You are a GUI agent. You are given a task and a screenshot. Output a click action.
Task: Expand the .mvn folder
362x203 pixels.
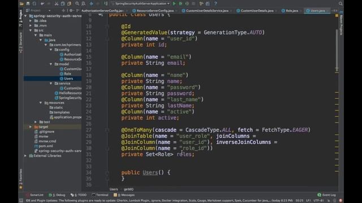pyautogui.click(x=31, y=25)
